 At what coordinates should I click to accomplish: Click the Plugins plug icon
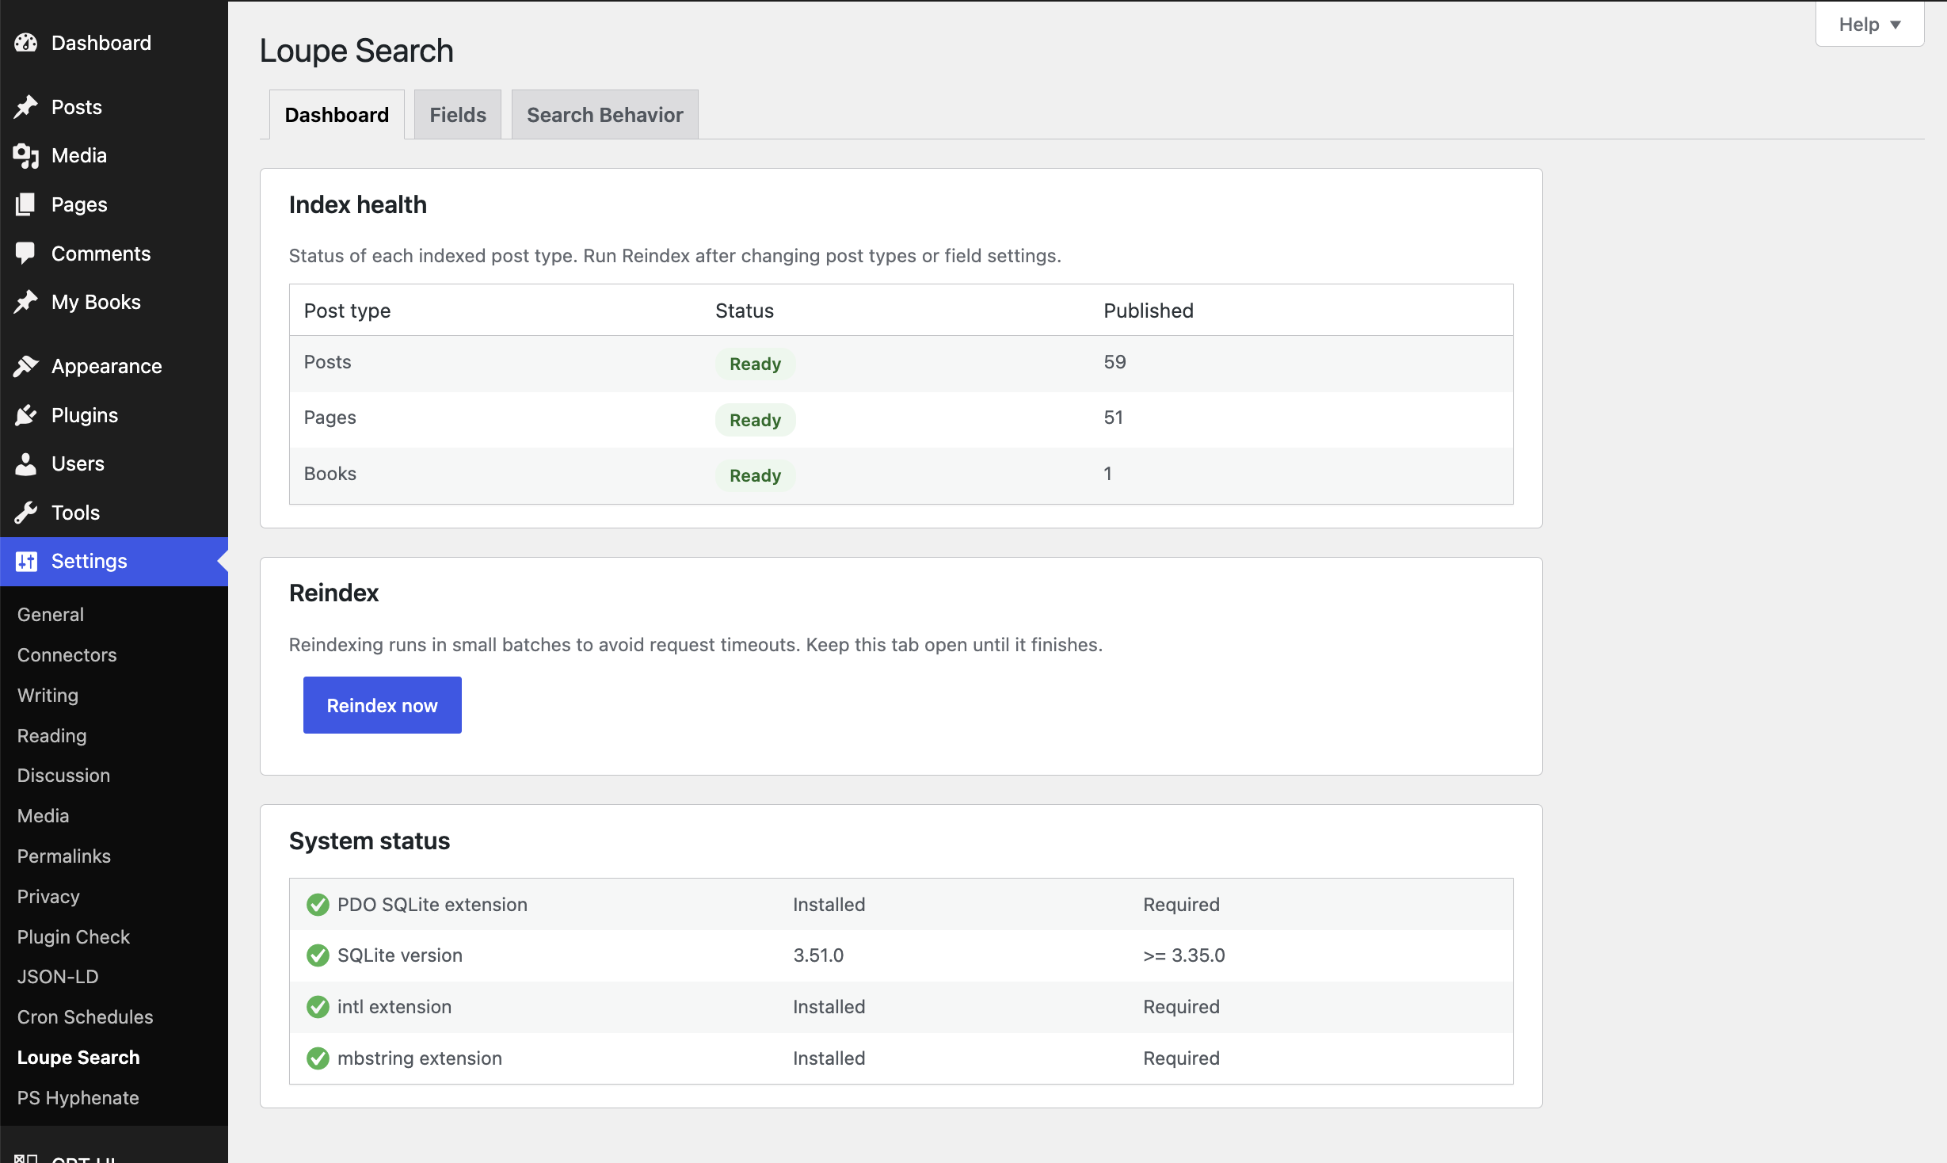point(26,415)
